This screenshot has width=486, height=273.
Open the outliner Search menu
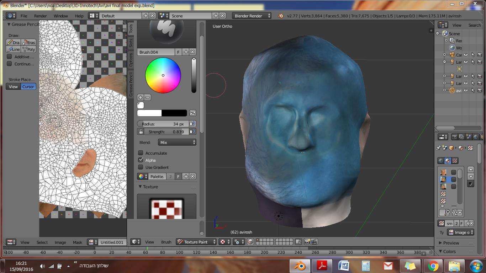pos(474,25)
